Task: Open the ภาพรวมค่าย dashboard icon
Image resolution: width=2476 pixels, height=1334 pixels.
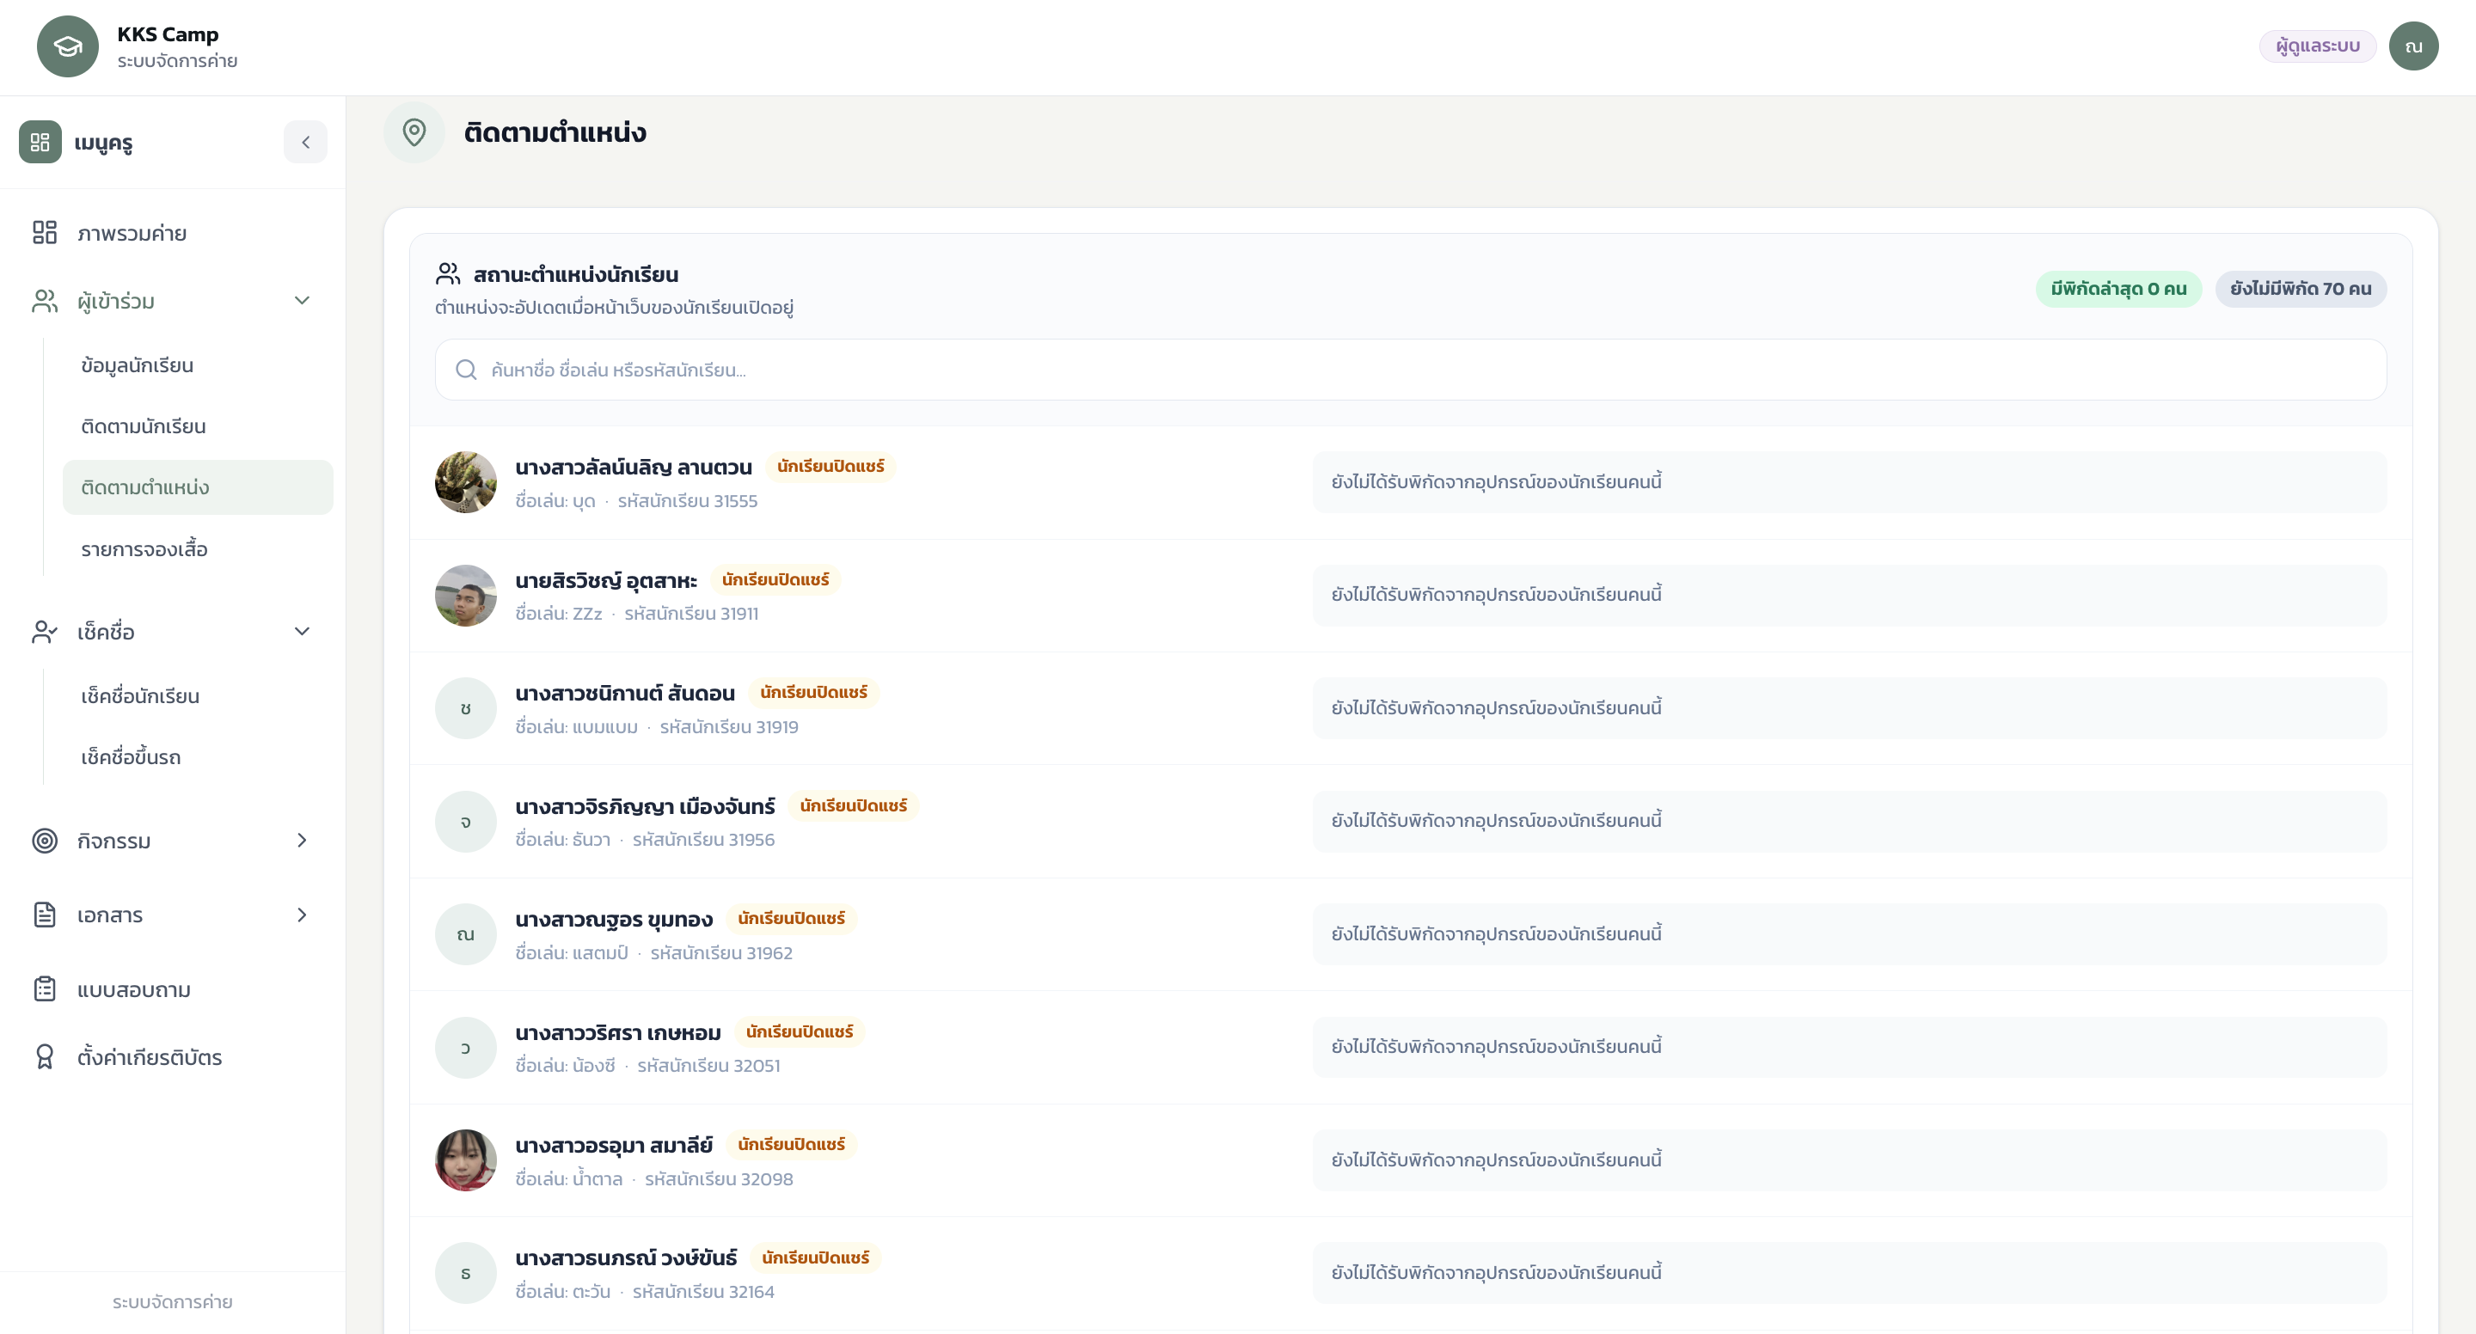Action: click(44, 233)
